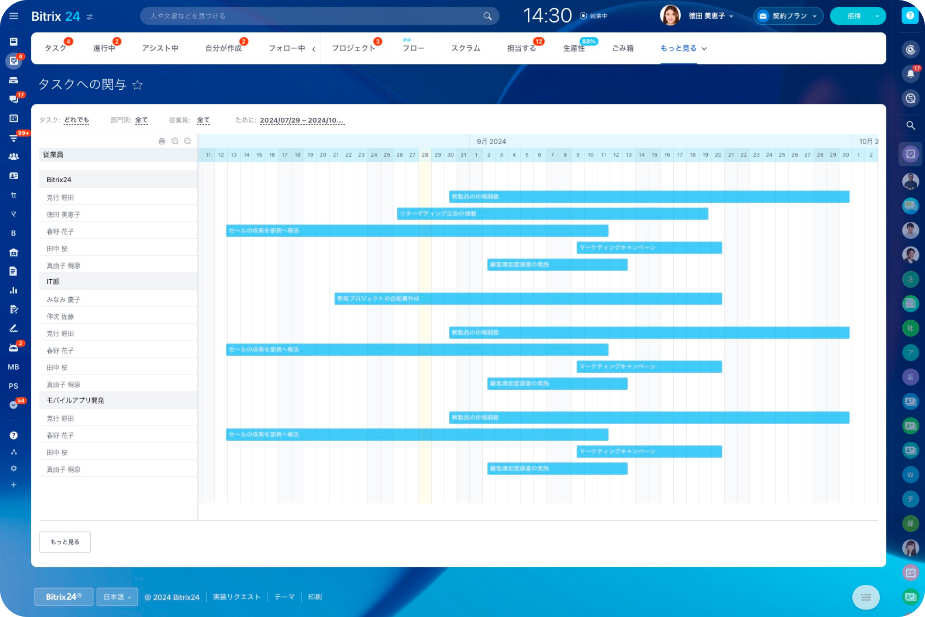Open the スクラム tab

465,48
